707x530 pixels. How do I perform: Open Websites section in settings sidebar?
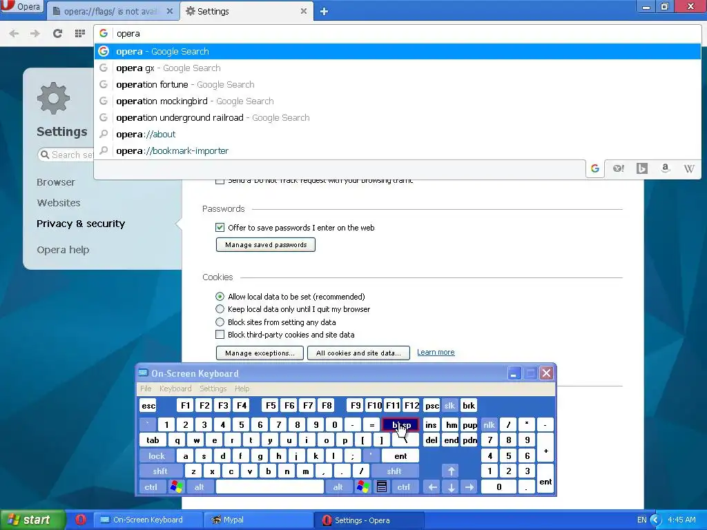coord(59,203)
